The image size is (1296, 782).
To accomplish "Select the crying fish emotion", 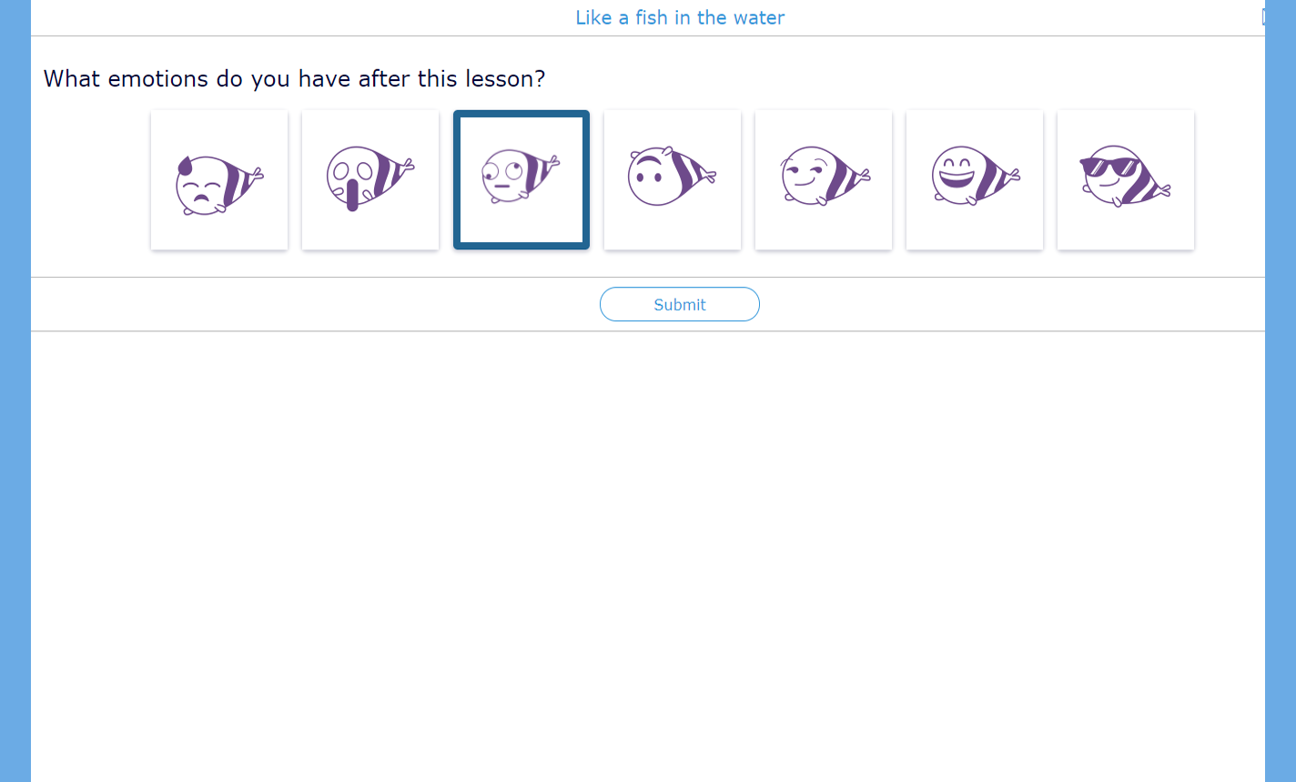I will (219, 180).
